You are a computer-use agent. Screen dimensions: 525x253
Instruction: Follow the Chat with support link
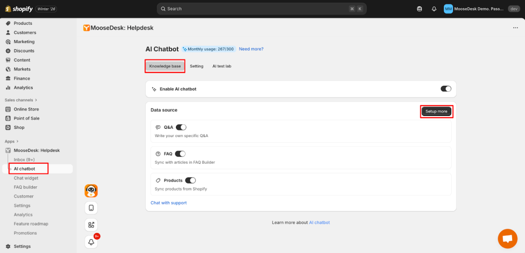[x=168, y=203]
